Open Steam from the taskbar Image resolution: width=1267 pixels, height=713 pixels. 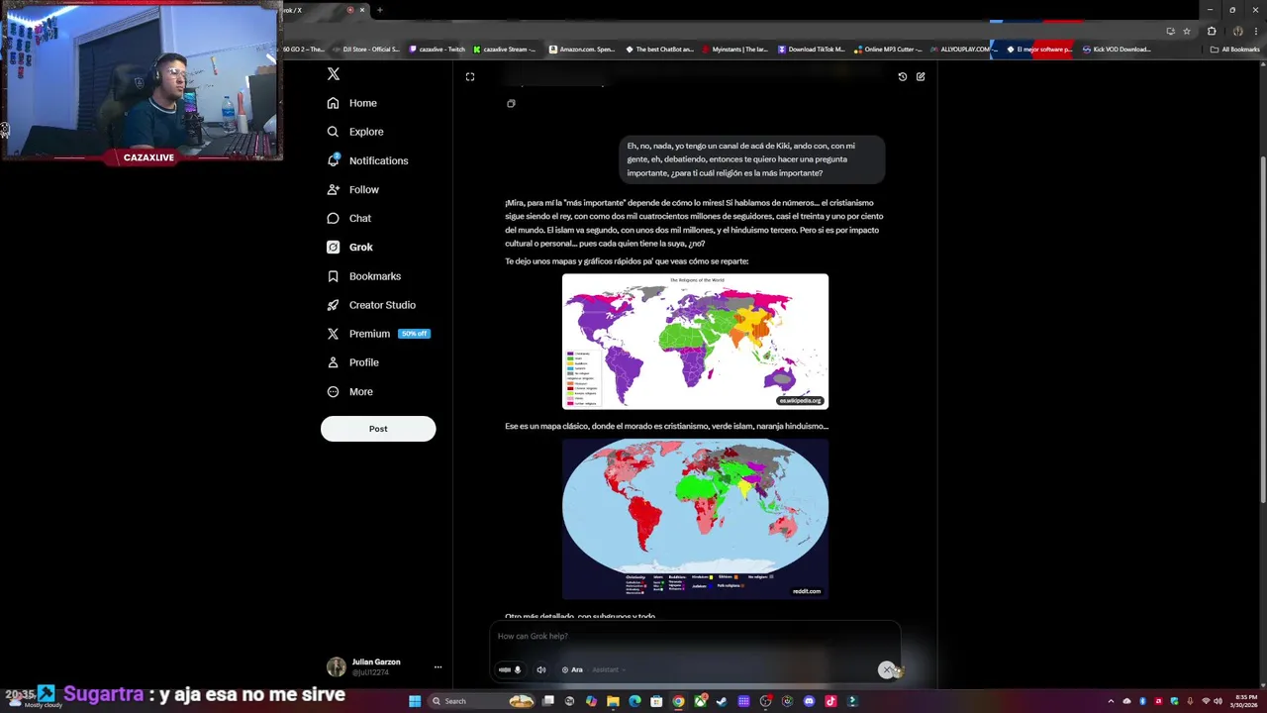tap(722, 701)
